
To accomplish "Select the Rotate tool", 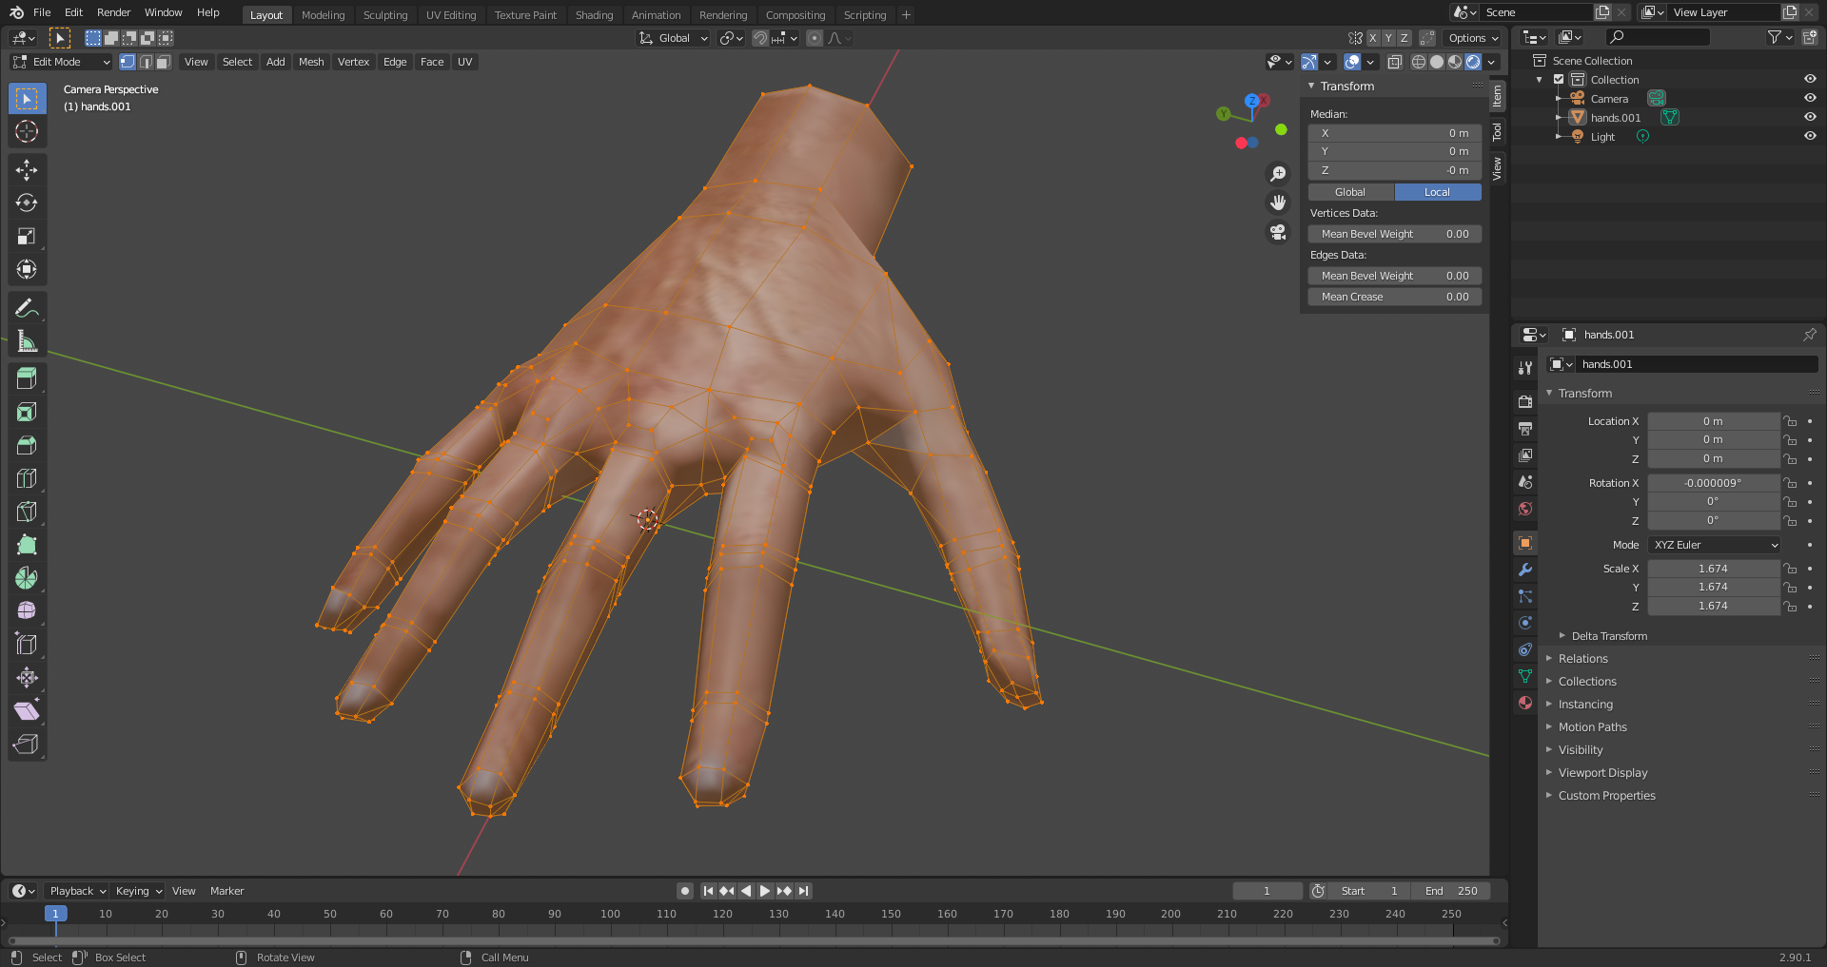I will [27, 203].
